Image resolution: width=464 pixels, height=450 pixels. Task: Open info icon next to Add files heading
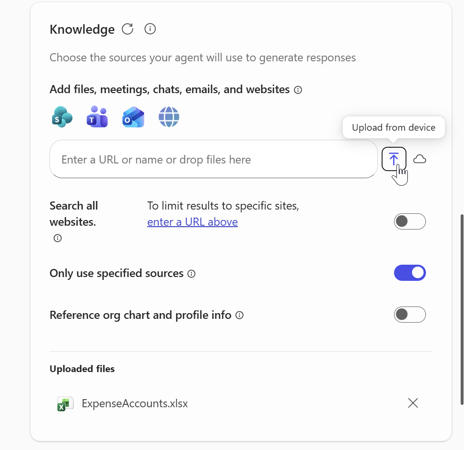point(297,89)
